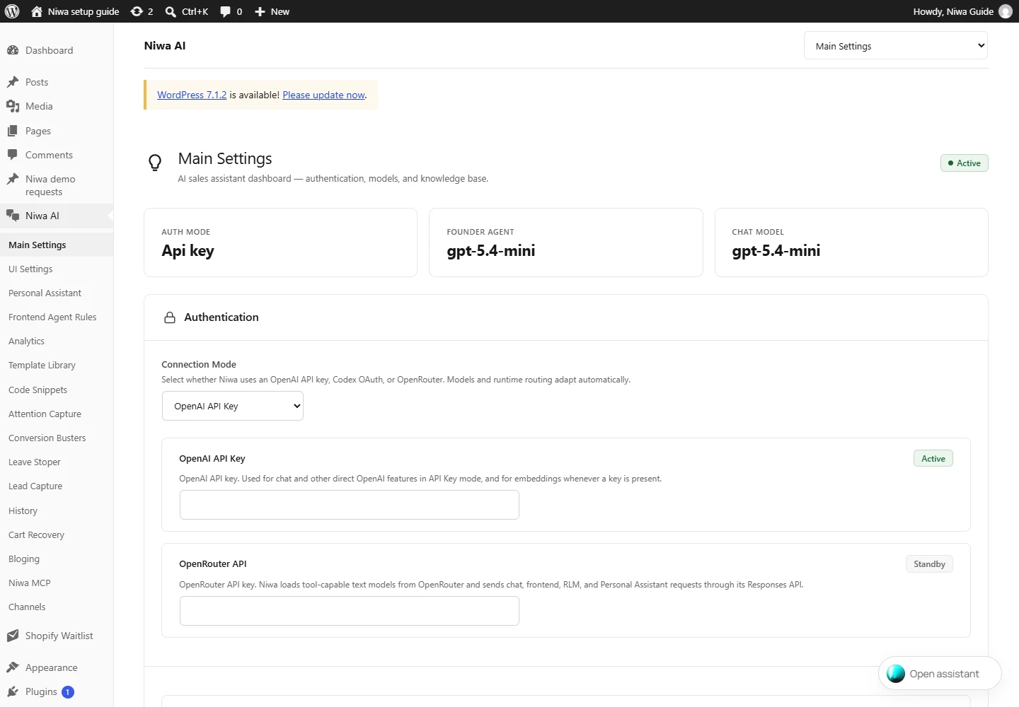The width and height of the screenshot is (1019, 707).
Task: Go to Cart Recovery submenu item
Action: [x=36, y=534]
